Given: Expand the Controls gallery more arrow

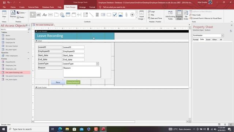Looking at the screenshot, I should point(136,18).
